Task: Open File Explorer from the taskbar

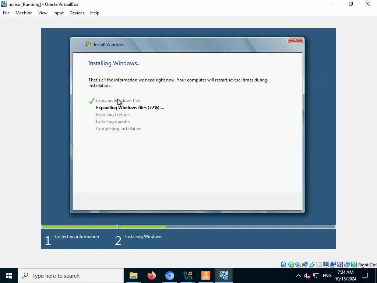Action: [133, 276]
